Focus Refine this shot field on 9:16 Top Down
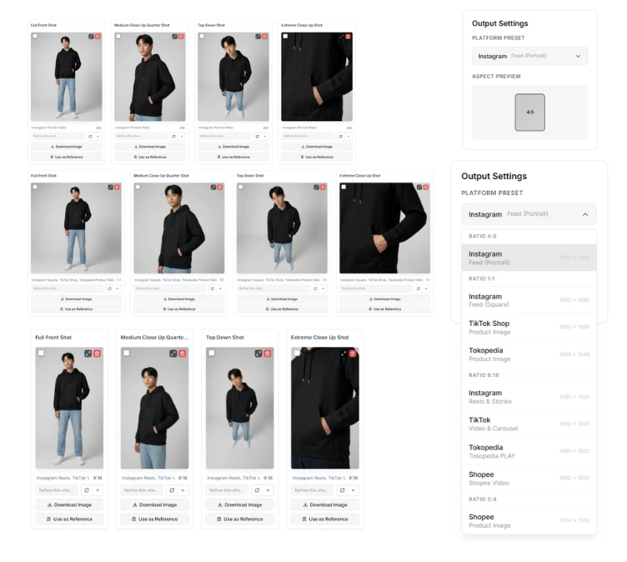Viewport: 627px width, 562px height. coord(228,490)
